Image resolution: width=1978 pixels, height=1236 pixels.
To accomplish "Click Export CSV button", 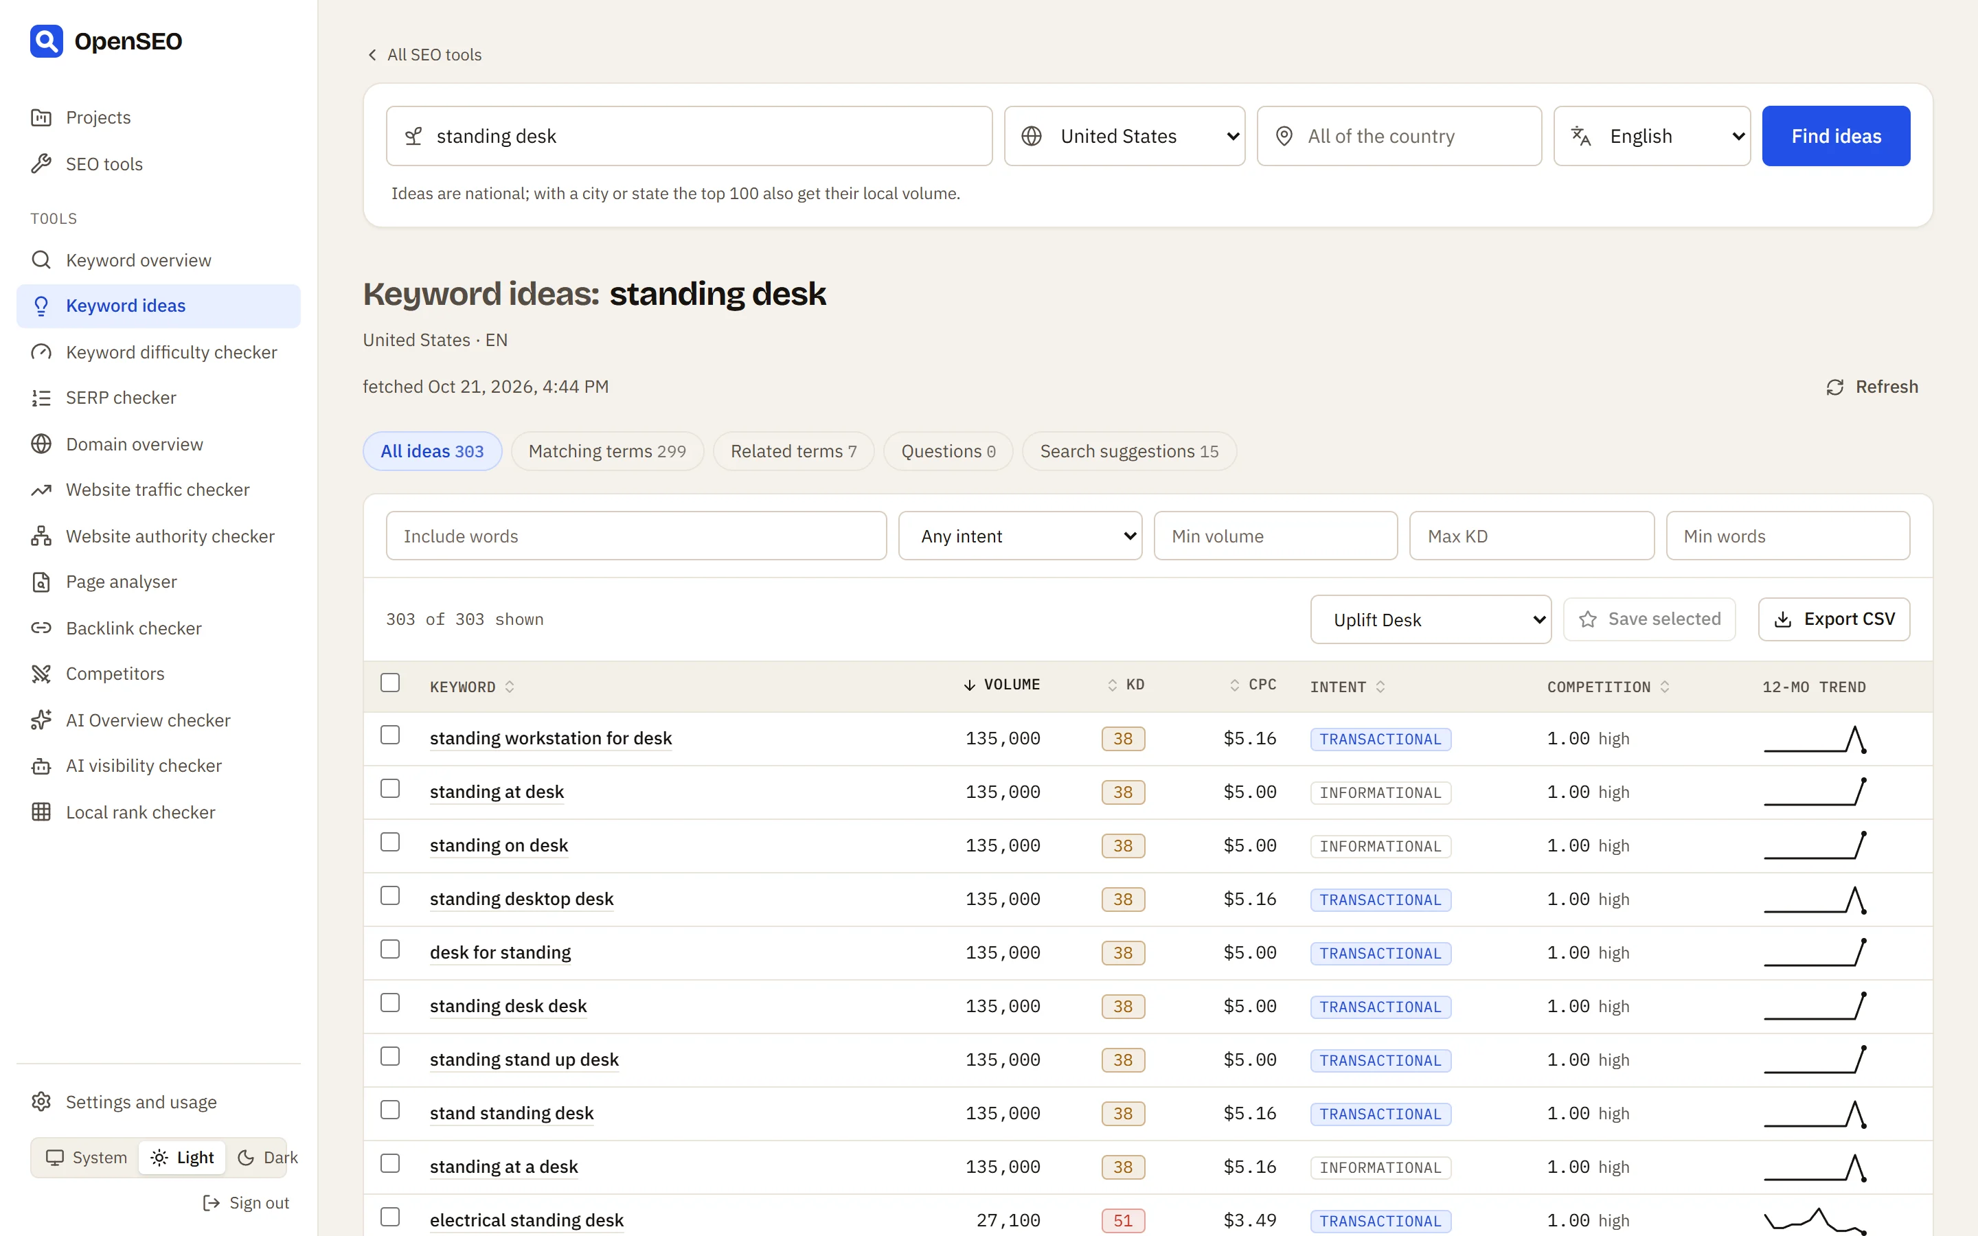I will point(1834,619).
